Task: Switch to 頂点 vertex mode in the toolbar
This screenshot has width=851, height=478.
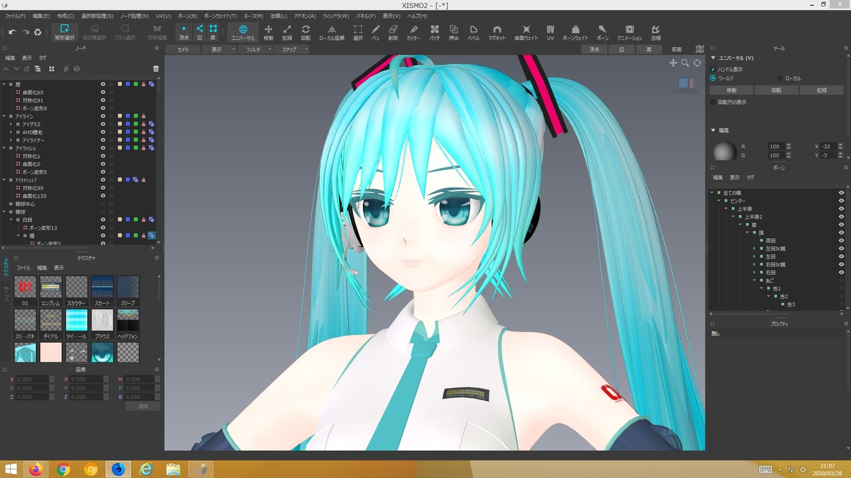Action: (184, 32)
